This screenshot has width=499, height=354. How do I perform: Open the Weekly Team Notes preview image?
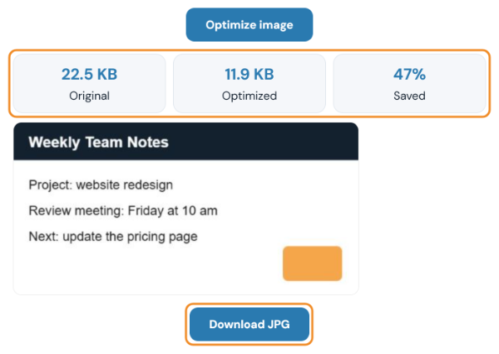pos(185,209)
